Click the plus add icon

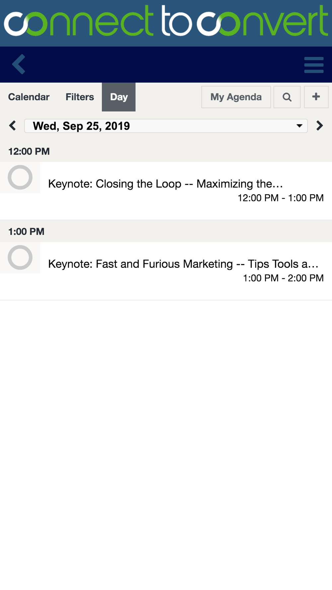[x=316, y=97]
